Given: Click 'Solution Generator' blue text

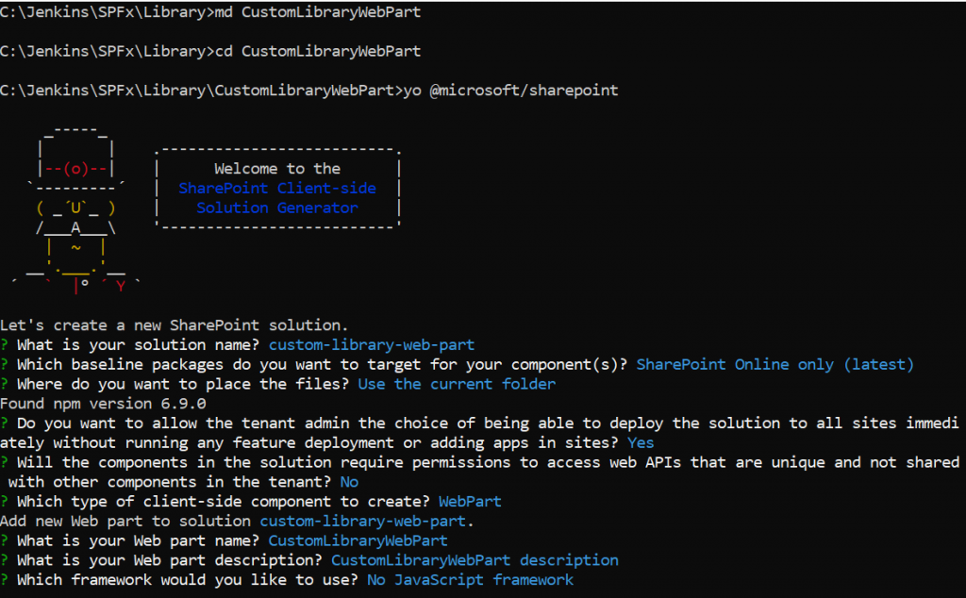Looking at the screenshot, I should point(277,208).
